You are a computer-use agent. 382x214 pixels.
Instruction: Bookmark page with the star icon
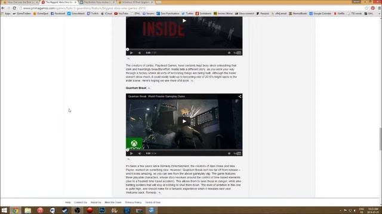coord(366,8)
